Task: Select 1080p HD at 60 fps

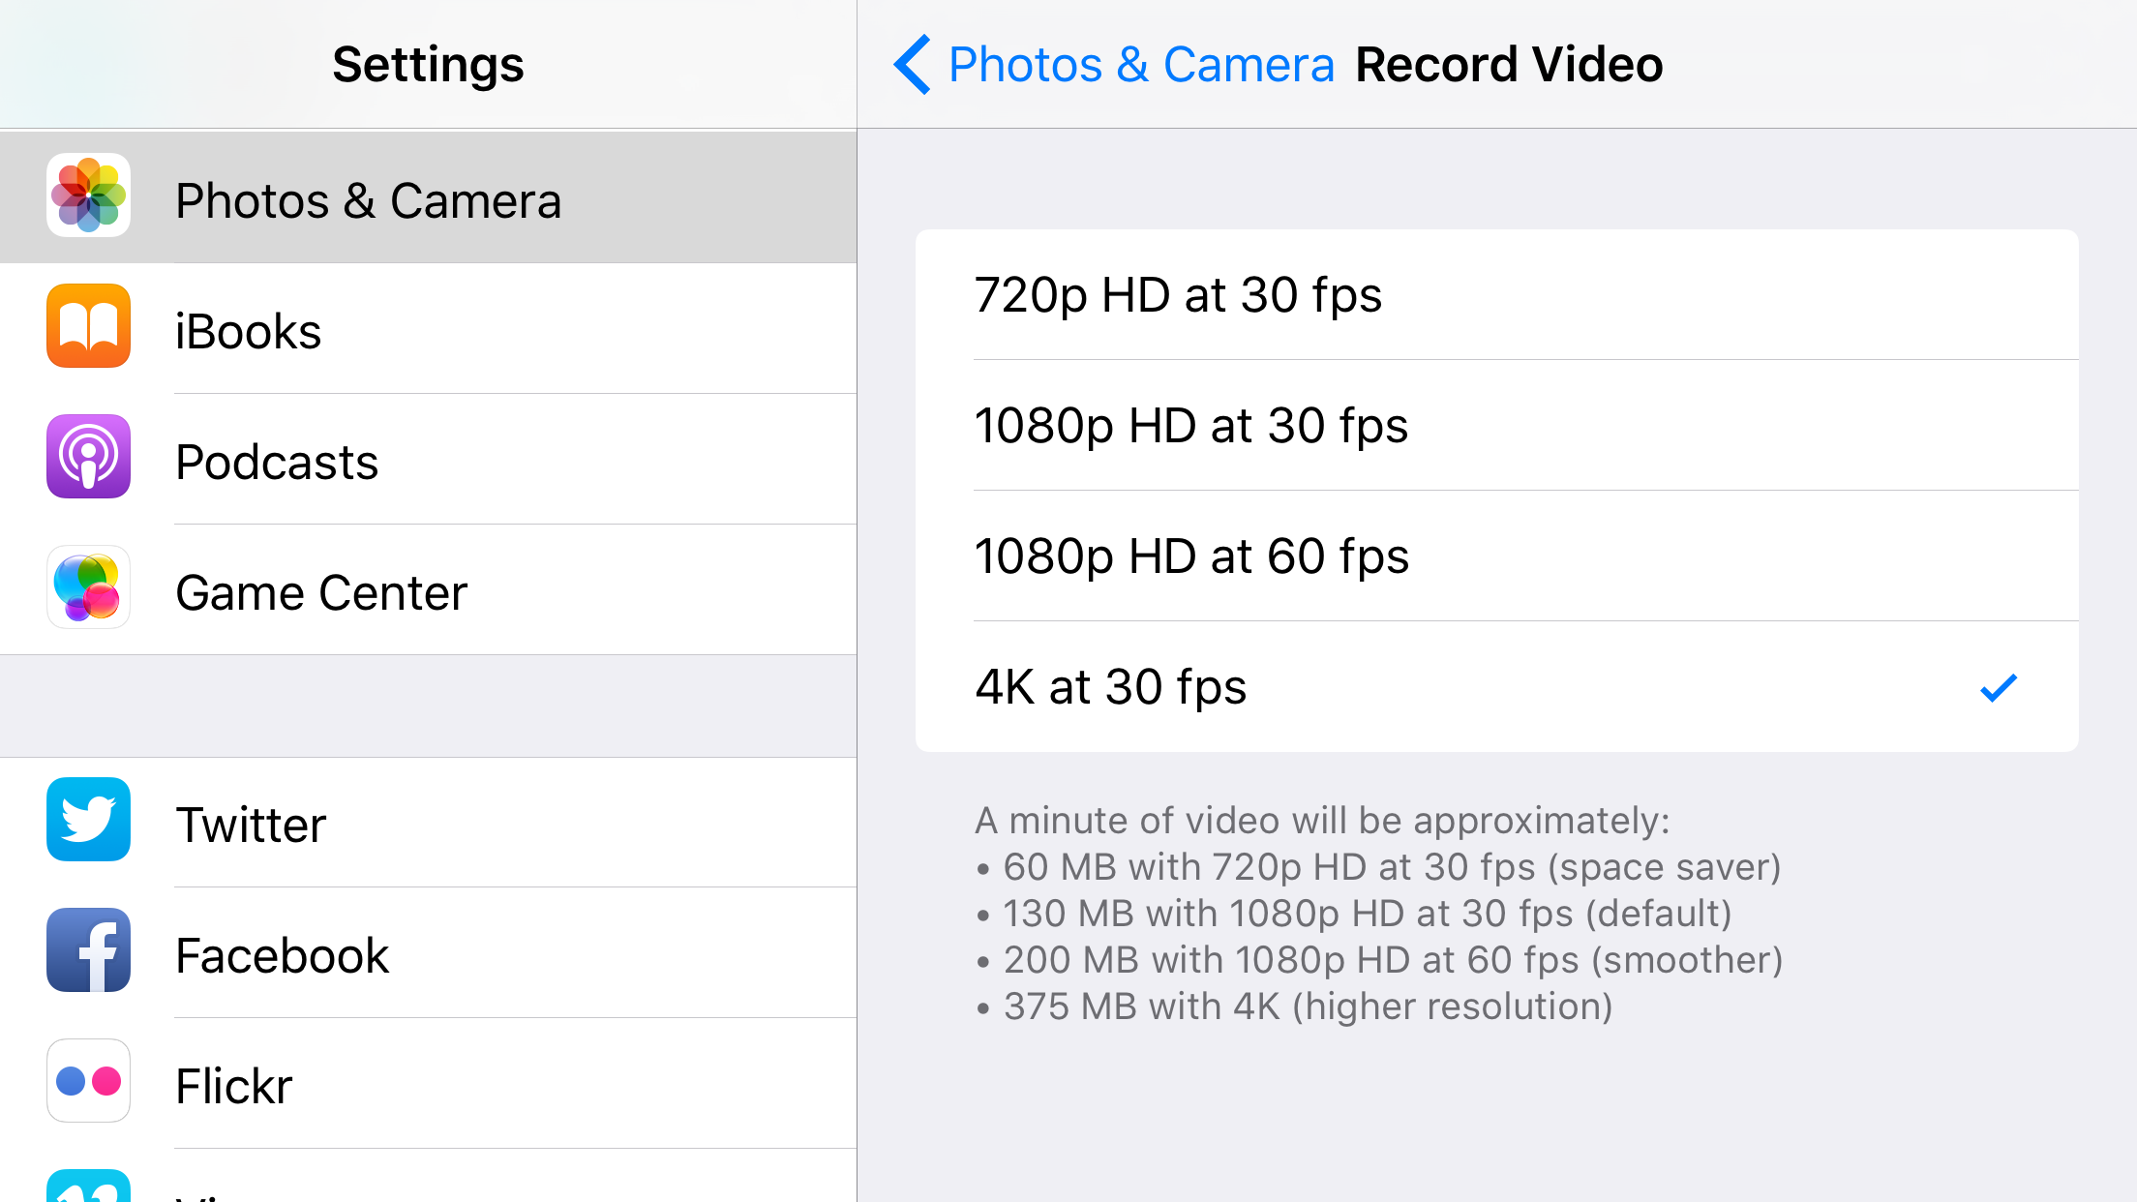Action: (x=1496, y=556)
